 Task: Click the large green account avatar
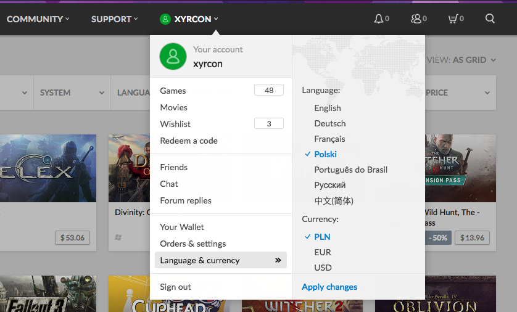pos(173,56)
